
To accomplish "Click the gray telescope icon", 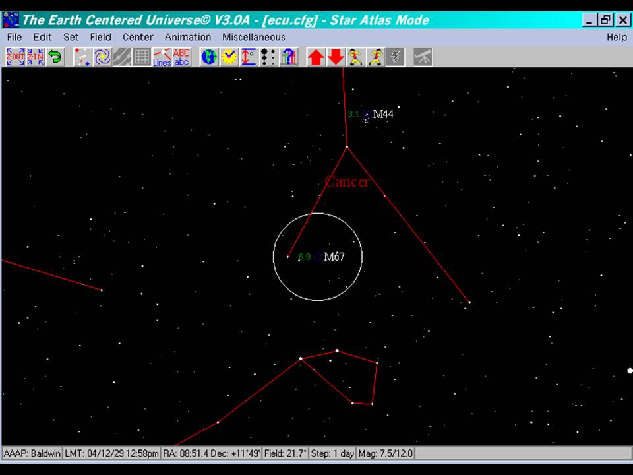I will click(x=423, y=57).
